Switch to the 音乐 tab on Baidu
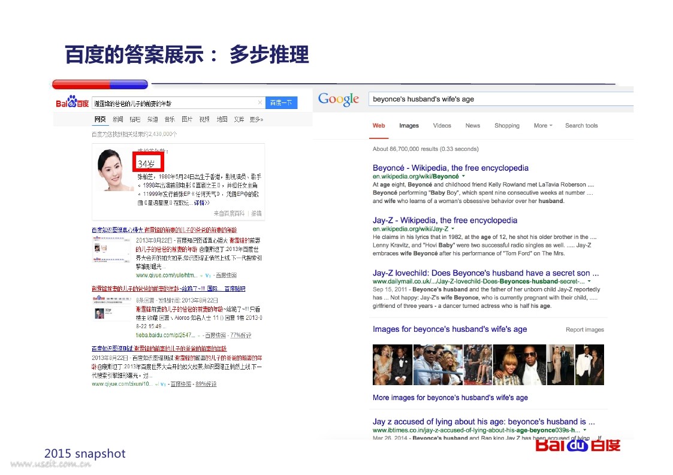673x475 pixels. point(170,119)
